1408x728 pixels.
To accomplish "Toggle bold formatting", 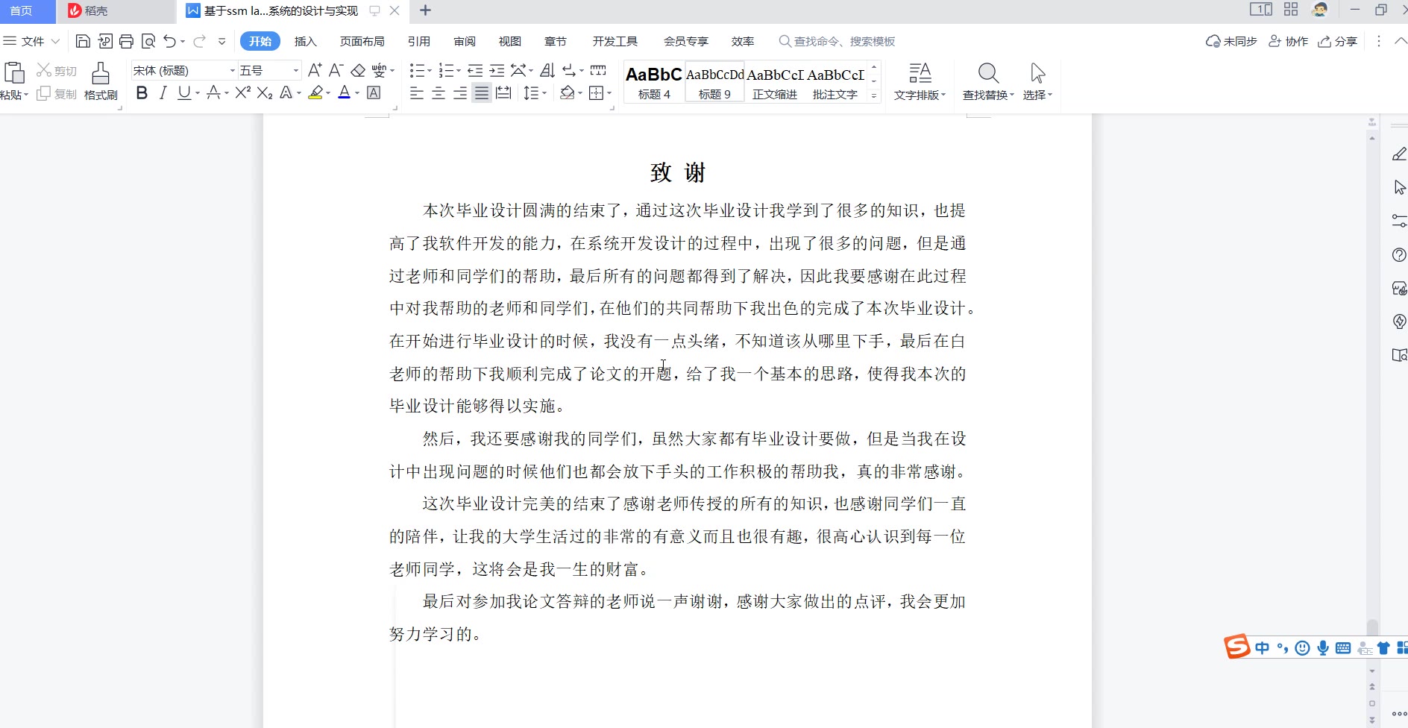I will (142, 93).
